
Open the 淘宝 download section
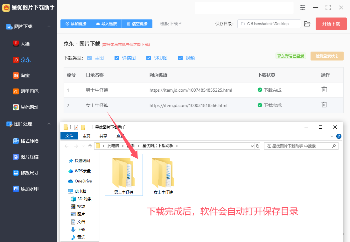tap(21, 75)
